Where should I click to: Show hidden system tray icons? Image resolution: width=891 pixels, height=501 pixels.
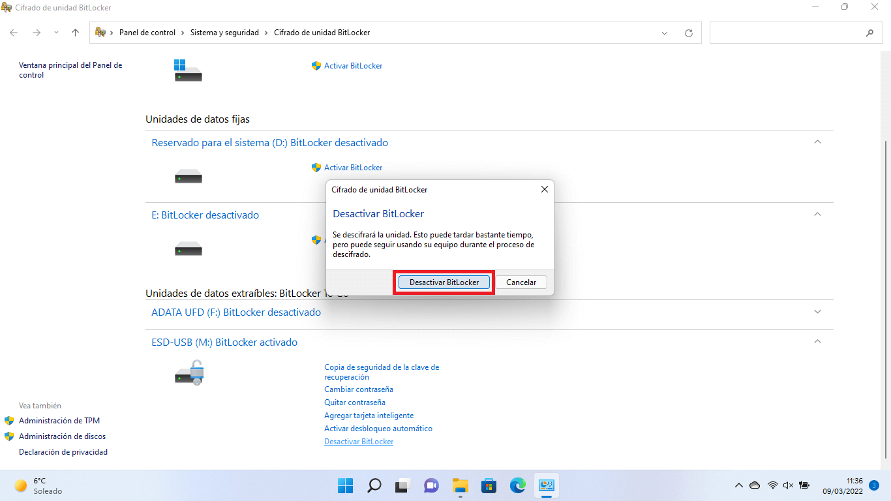pos(739,485)
